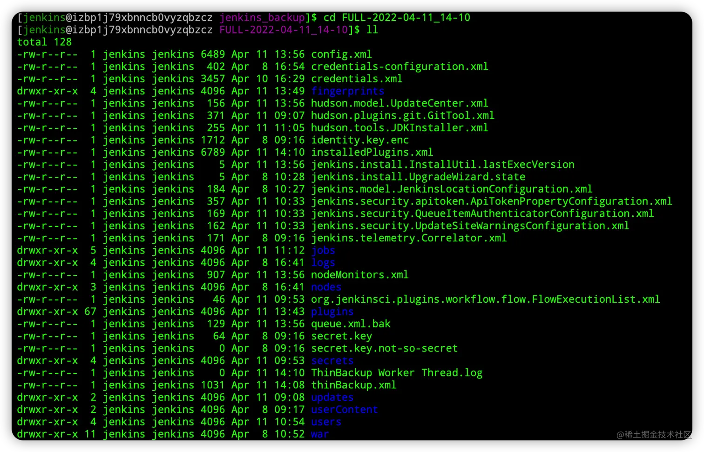Select the fingerprints directory name
704x452 pixels.
click(347, 91)
